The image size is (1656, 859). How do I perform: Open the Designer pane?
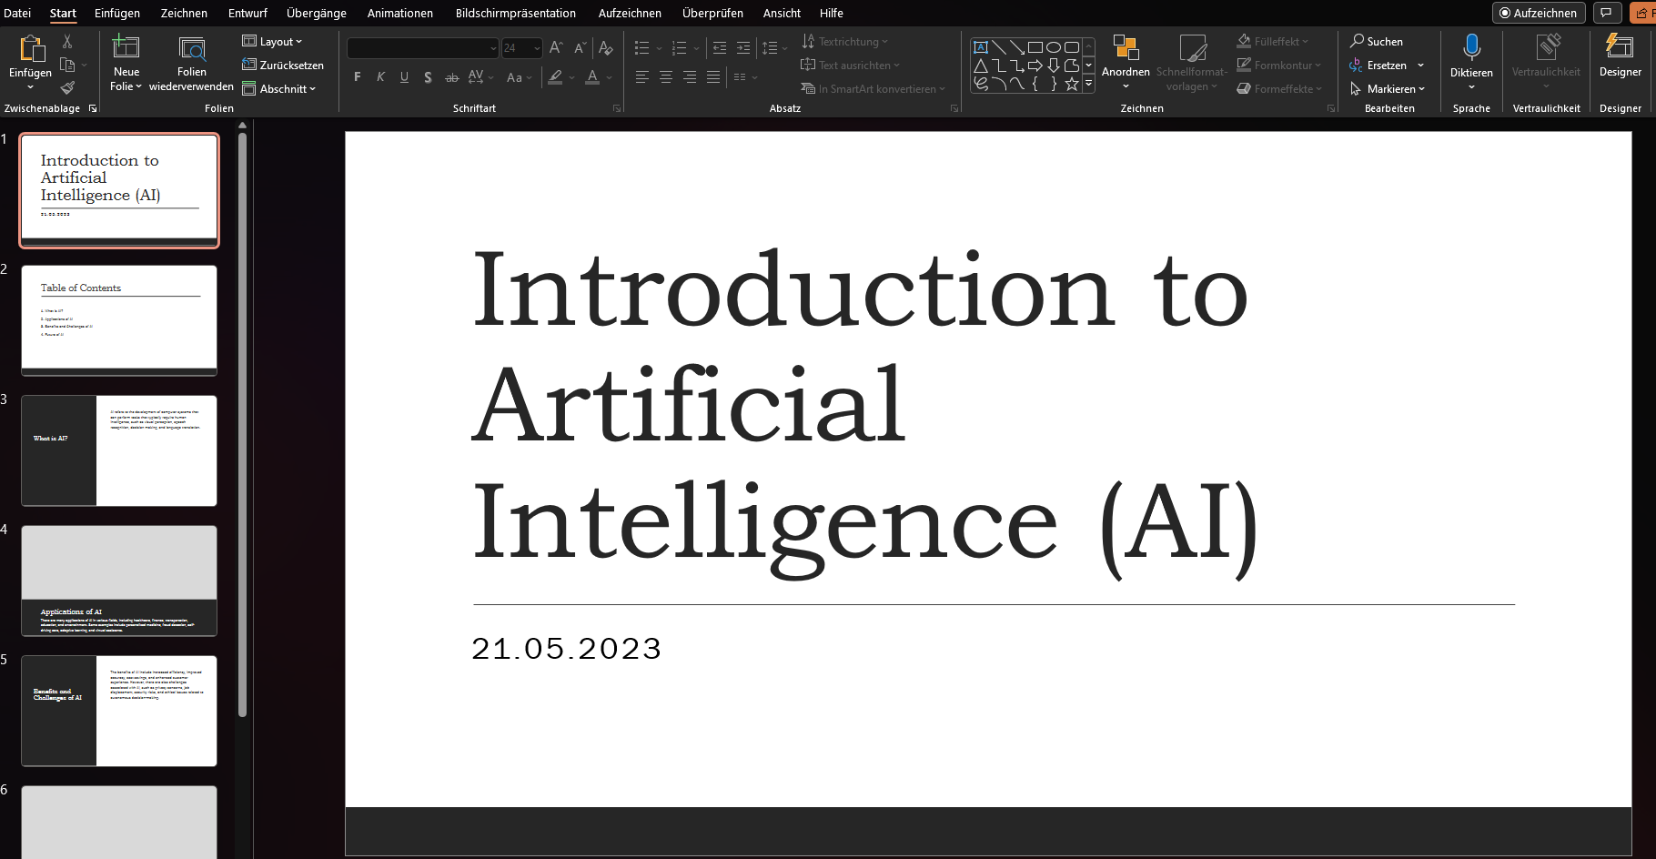pos(1620,56)
